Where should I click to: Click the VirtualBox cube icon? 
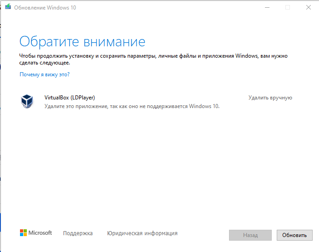[27, 101]
